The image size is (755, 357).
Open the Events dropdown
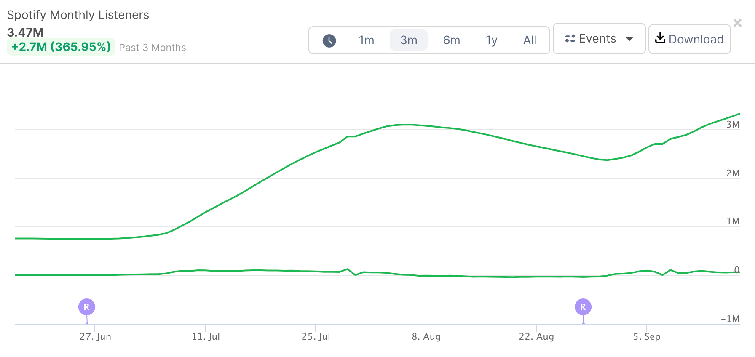coord(599,39)
